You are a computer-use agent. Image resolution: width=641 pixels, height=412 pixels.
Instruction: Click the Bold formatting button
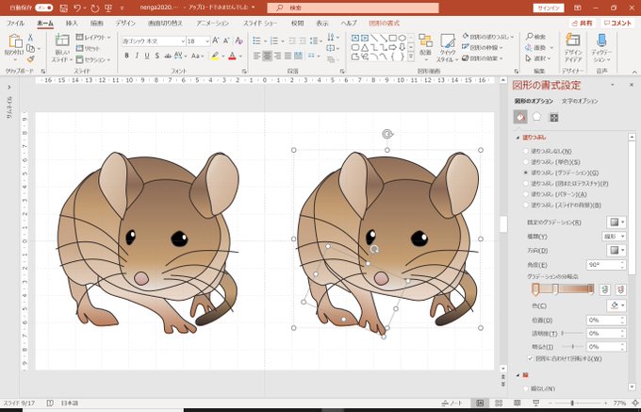click(x=126, y=56)
